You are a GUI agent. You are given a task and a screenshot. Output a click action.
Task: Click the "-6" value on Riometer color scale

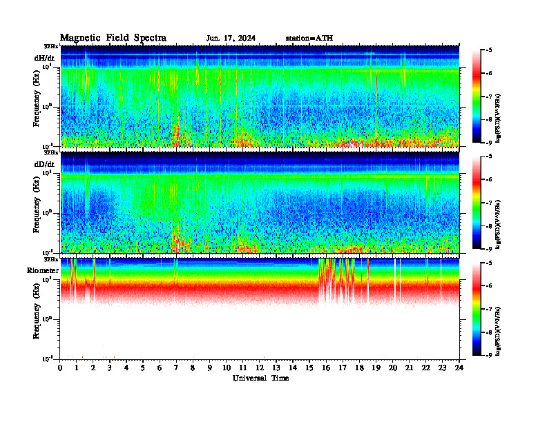(489, 286)
